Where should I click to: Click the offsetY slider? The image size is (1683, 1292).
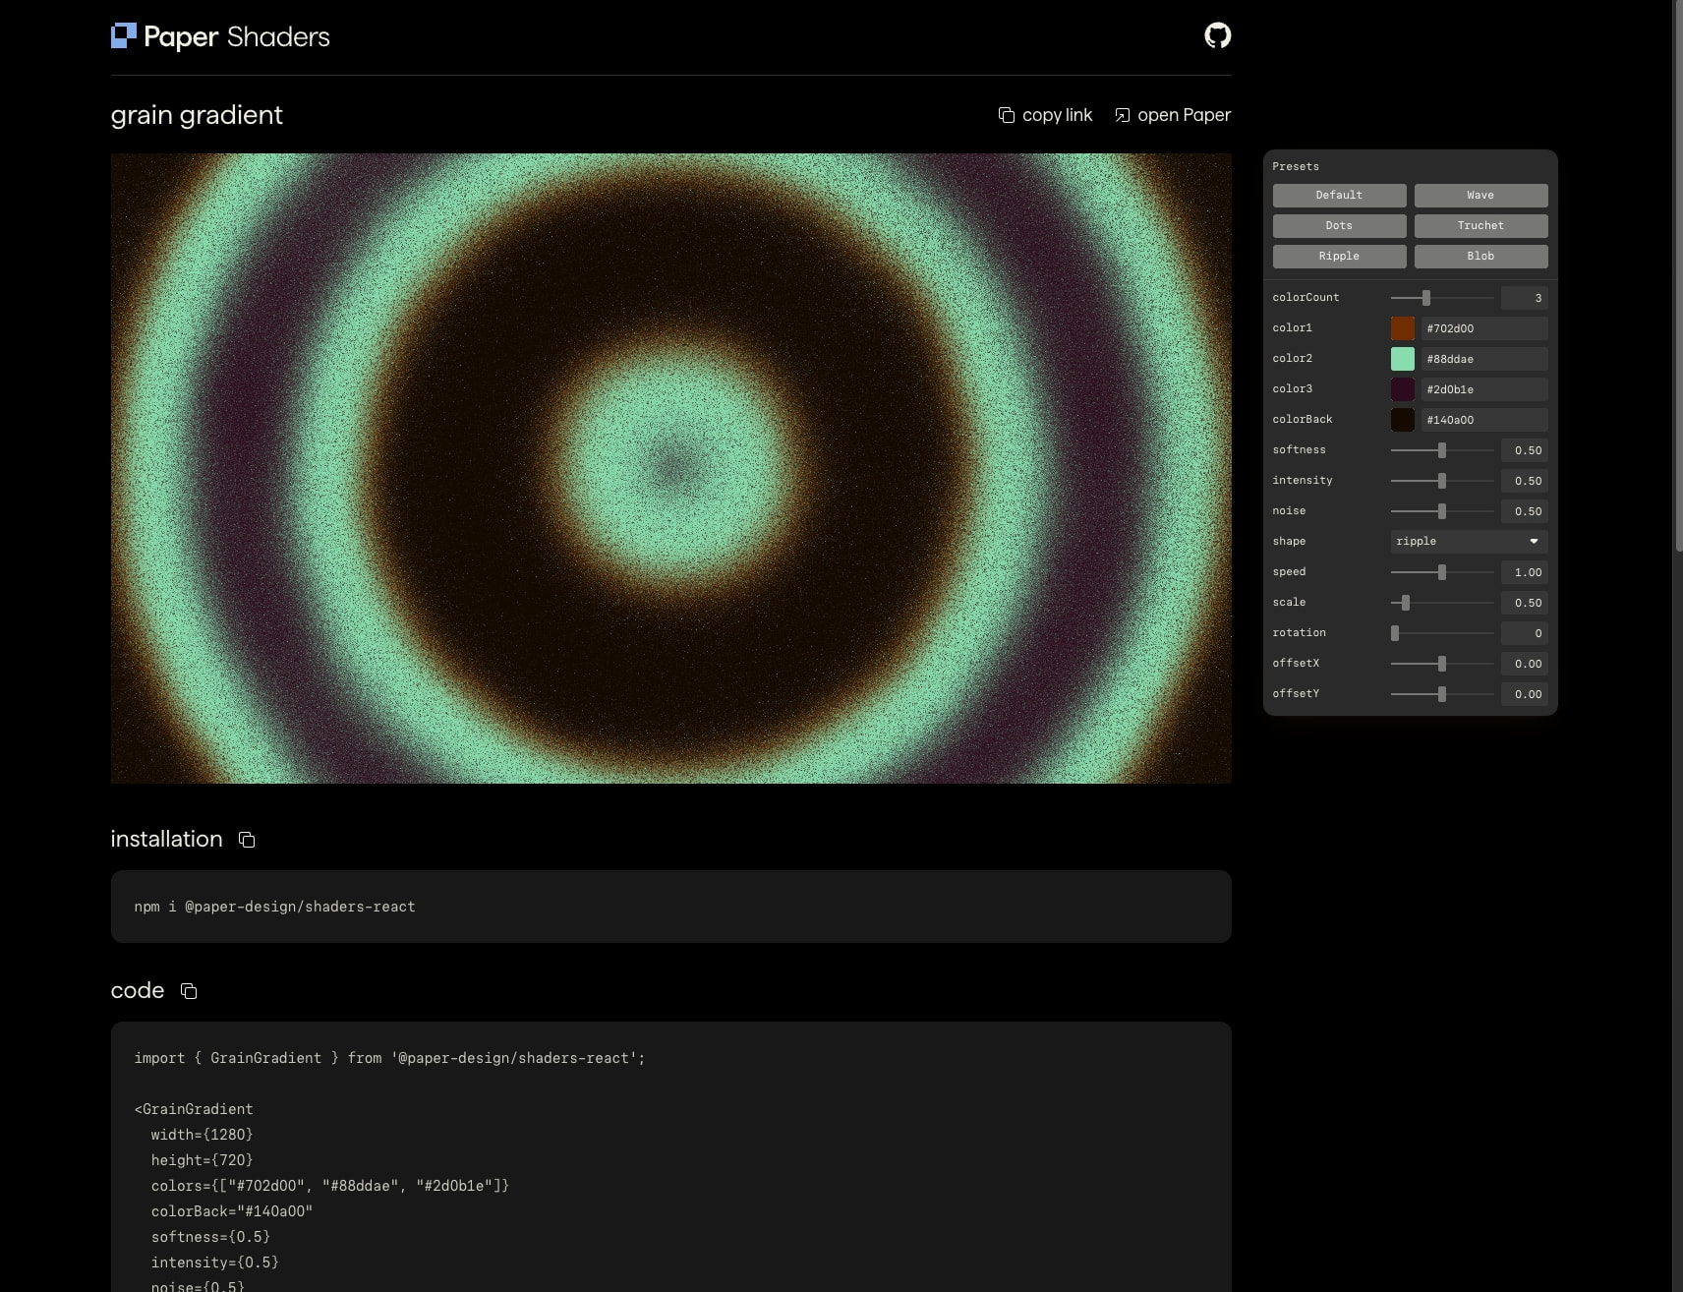(1442, 694)
